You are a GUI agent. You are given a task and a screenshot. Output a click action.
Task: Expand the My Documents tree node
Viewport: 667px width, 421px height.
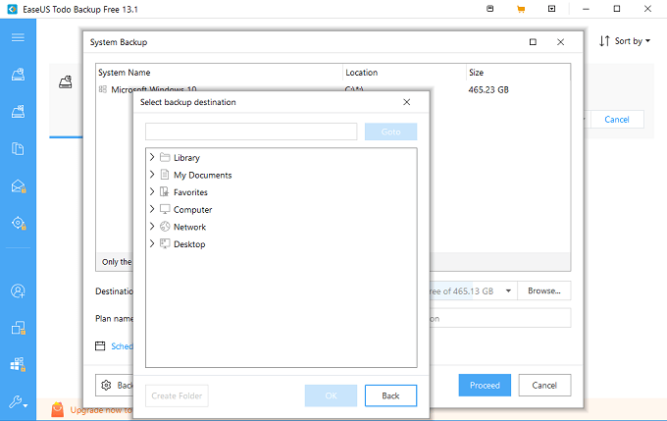point(152,175)
